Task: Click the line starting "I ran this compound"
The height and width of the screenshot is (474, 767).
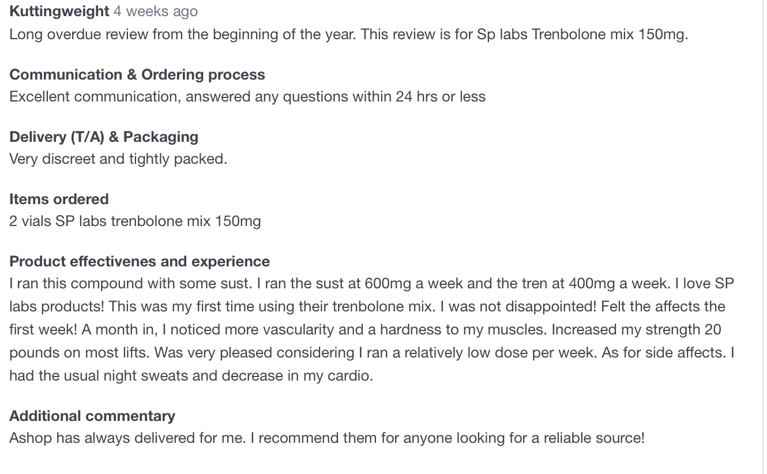Action: 371,284
